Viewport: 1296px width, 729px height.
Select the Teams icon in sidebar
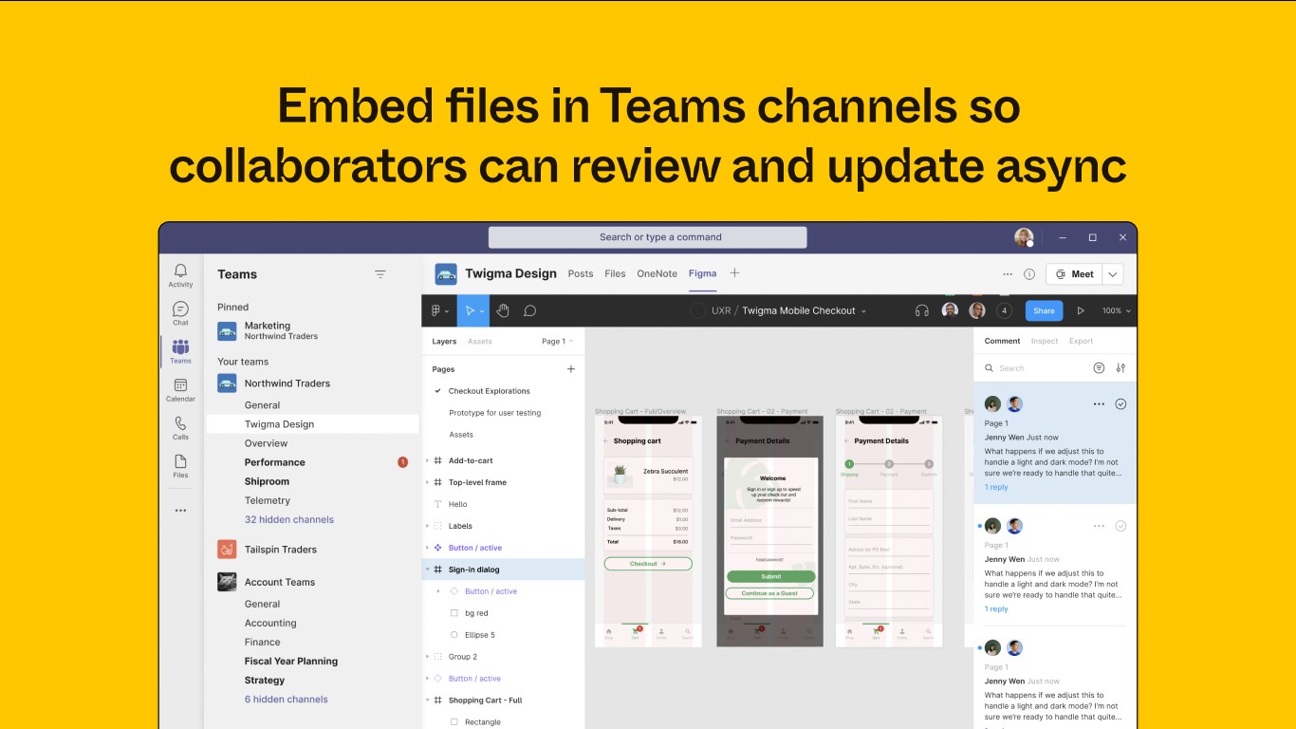tap(180, 347)
